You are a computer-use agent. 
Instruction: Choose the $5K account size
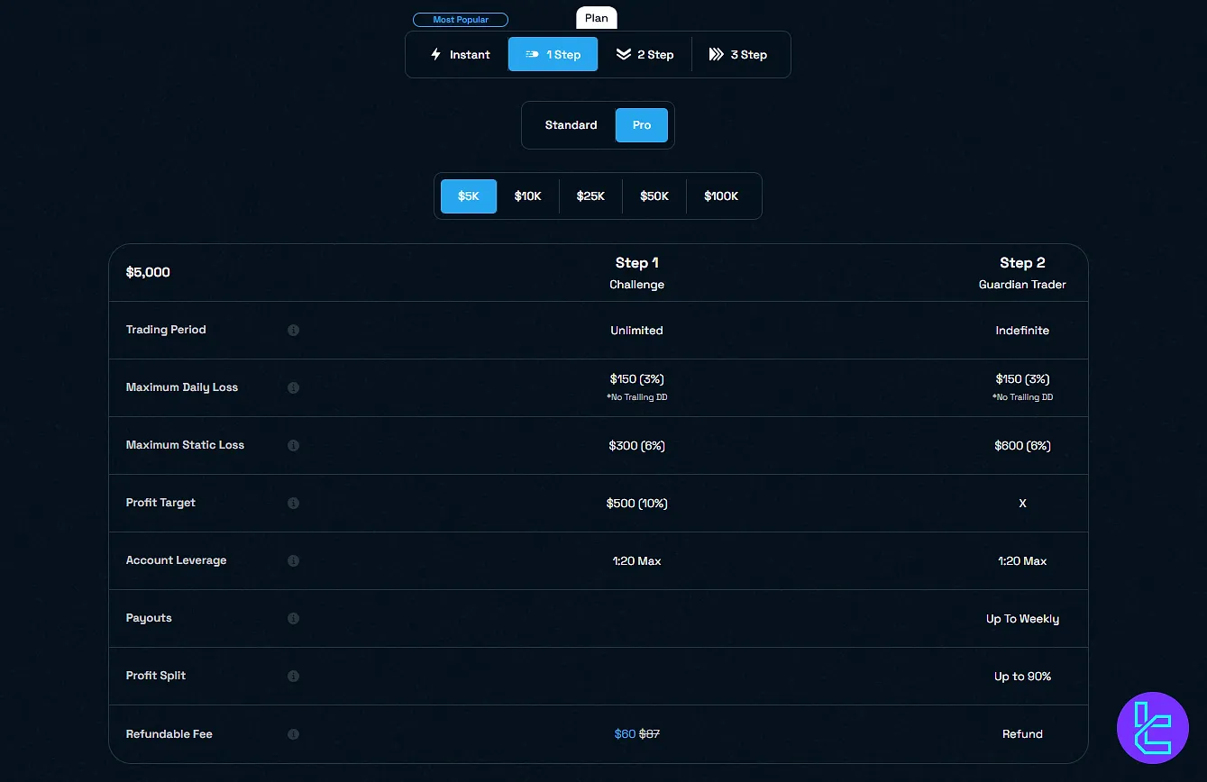(469, 196)
